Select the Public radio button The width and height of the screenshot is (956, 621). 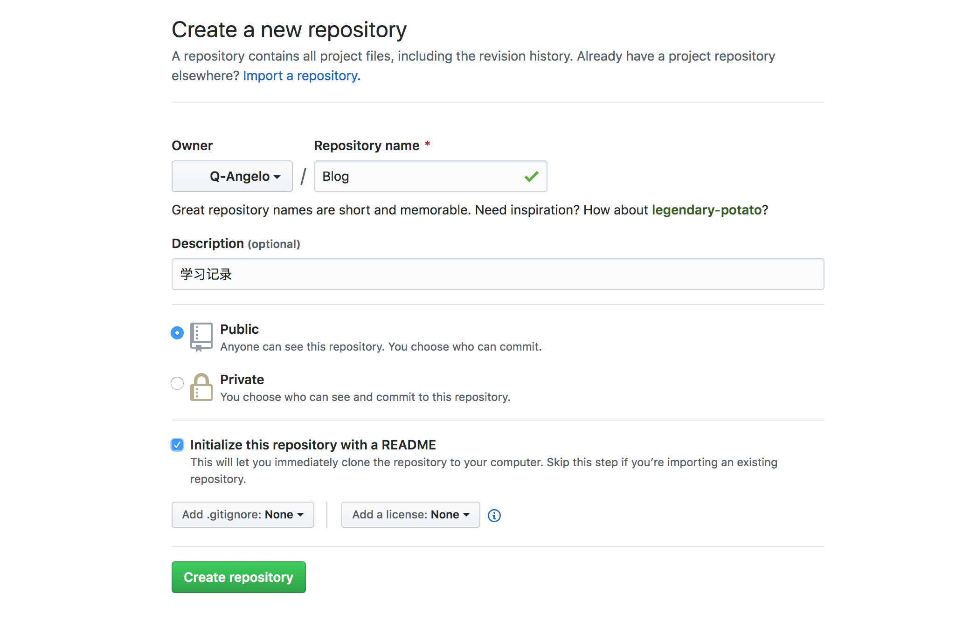pos(177,333)
